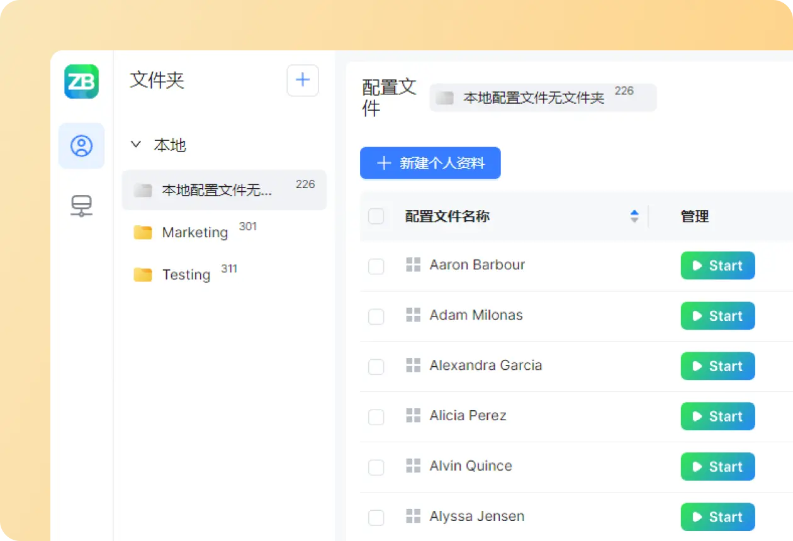793x541 pixels.
Task: Click grid icon beside Aaron Barbour
Action: coord(413,265)
